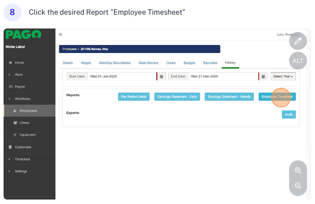Click the Pay Period Detail button
This screenshot has width=315, height=204.
click(x=133, y=97)
